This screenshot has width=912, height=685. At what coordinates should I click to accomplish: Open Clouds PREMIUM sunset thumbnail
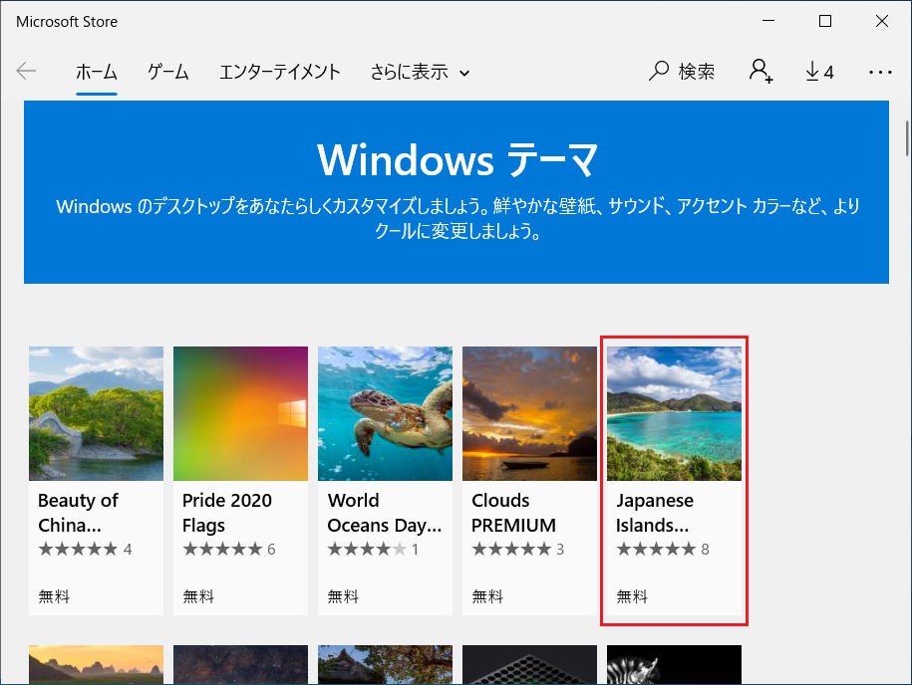pos(529,413)
